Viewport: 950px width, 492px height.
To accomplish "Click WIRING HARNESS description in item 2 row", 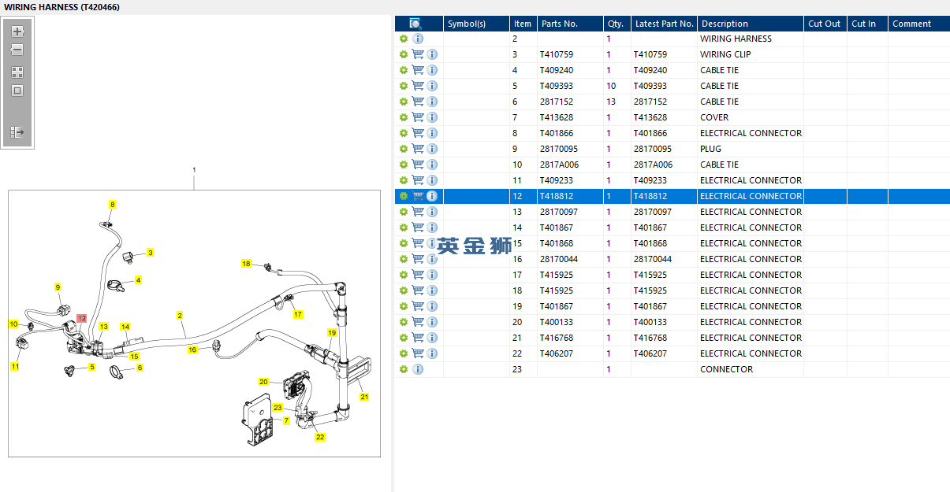I will click(736, 39).
